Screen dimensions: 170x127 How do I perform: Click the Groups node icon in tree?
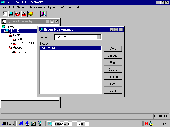click(x=11, y=48)
